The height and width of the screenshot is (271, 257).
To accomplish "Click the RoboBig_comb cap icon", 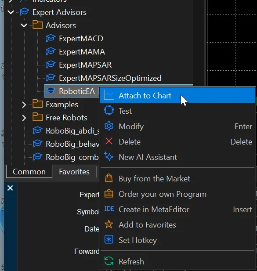I will (x=37, y=157).
